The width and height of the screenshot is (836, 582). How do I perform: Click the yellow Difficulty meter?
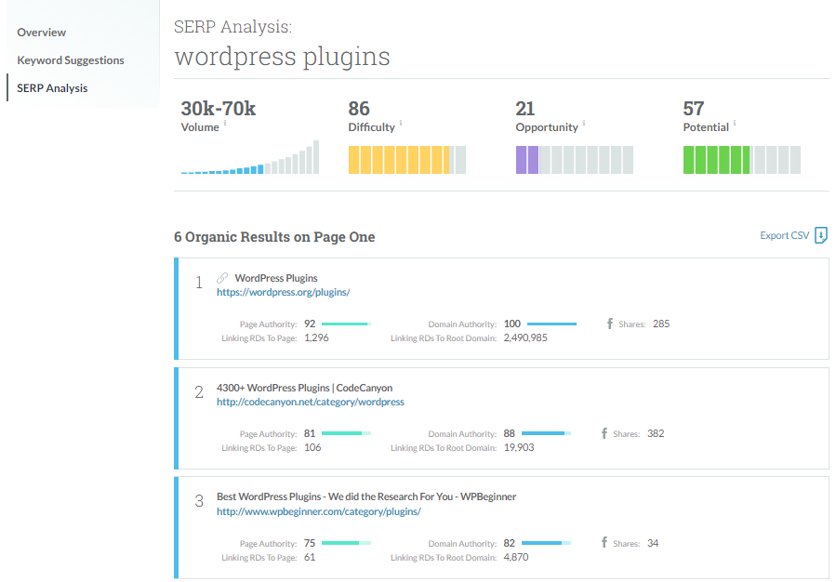tap(406, 160)
